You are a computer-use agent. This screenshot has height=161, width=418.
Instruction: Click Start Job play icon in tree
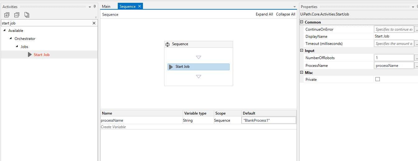click(30, 54)
